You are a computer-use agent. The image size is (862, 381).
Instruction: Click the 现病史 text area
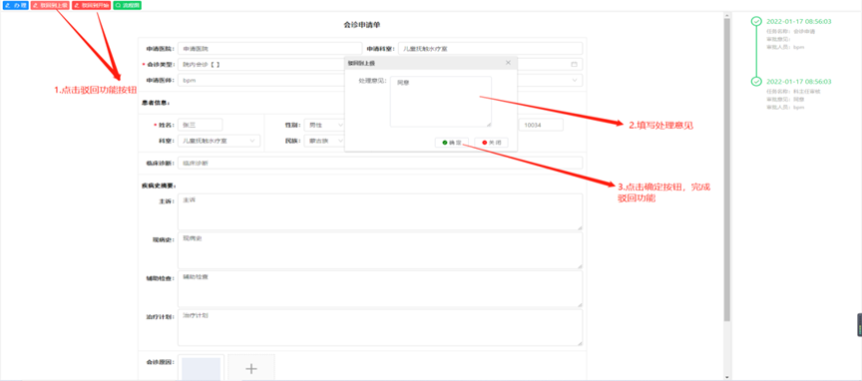coord(380,250)
